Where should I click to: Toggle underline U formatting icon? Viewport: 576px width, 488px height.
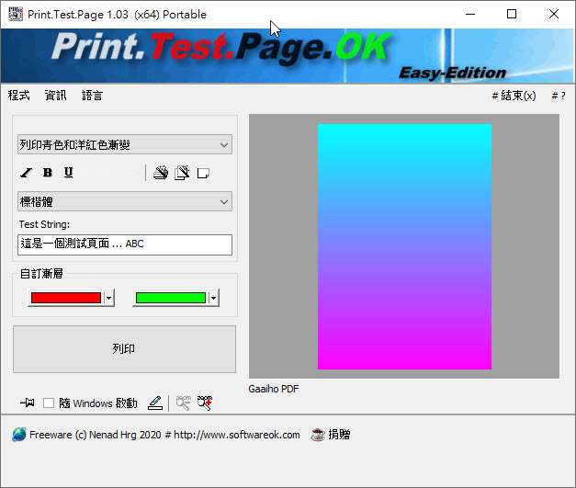pyautogui.click(x=68, y=173)
